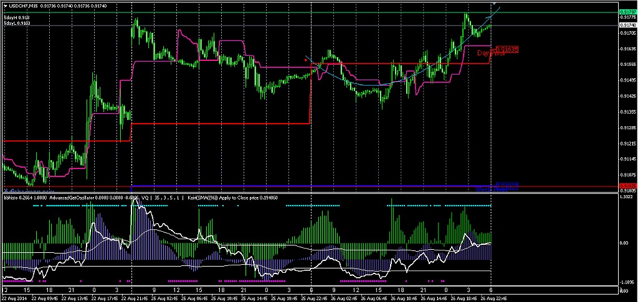Click the chart shift triangle marker

[493, 4]
